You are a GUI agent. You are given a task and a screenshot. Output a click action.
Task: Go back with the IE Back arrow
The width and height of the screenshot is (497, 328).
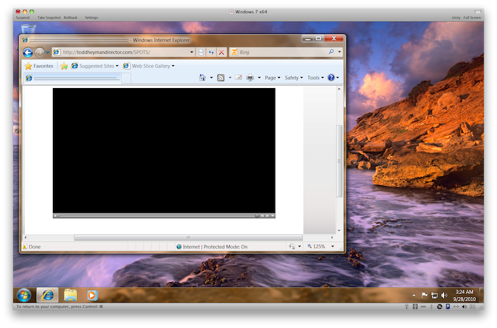coord(28,53)
